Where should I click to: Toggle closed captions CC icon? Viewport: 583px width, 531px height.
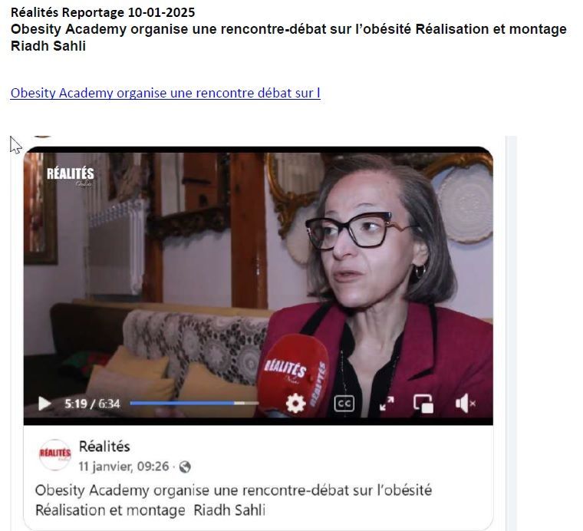[x=344, y=404]
